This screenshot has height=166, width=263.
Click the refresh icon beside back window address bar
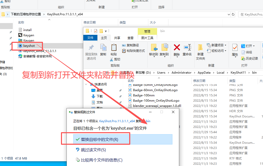233,14
